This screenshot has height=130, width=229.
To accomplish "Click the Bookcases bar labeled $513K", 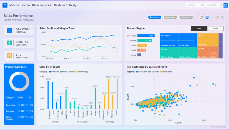I will click(x=48, y=95).
